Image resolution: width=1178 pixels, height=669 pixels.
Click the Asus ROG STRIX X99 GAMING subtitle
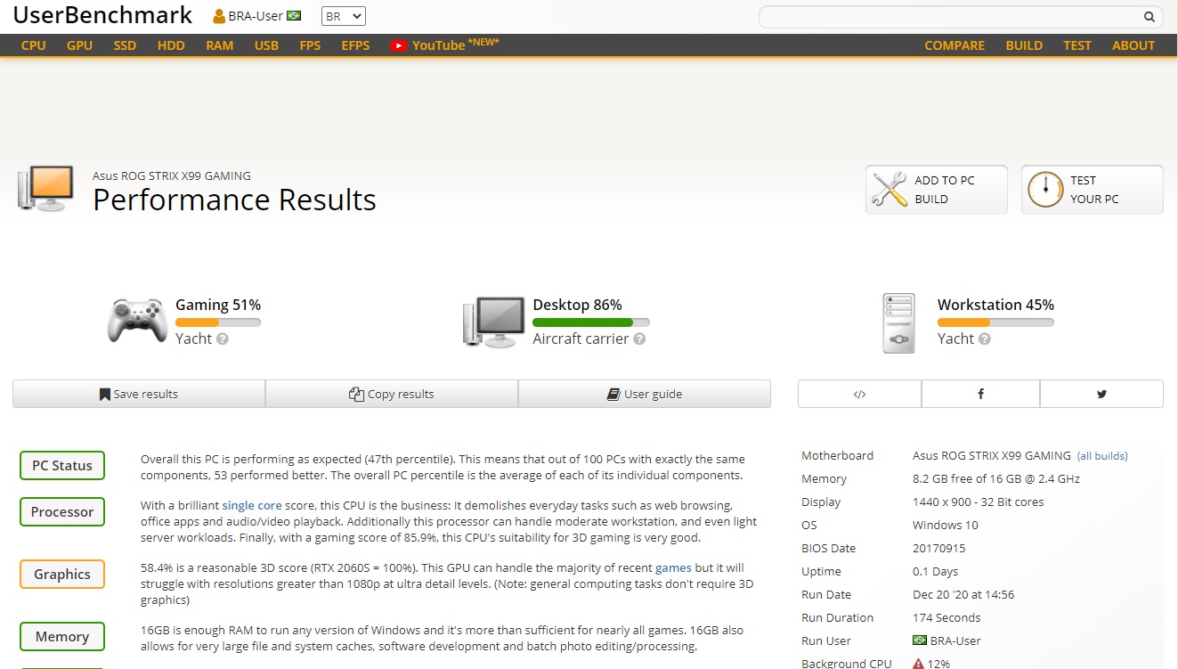[x=172, y=175]
